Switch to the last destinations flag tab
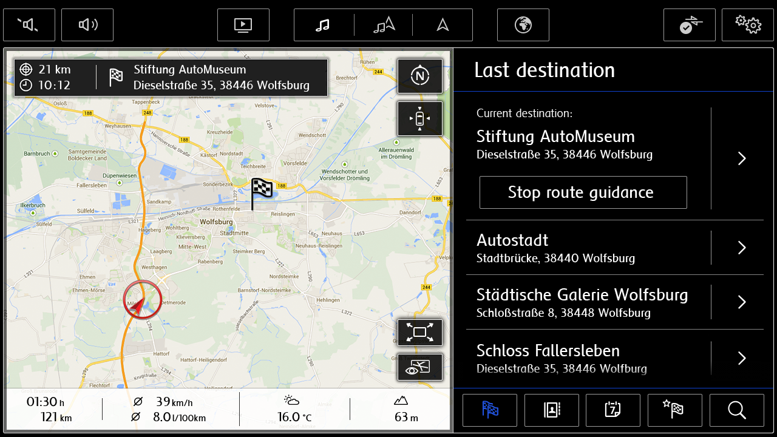This screenshot has height=437, width=777. click(x=489, y=410)
